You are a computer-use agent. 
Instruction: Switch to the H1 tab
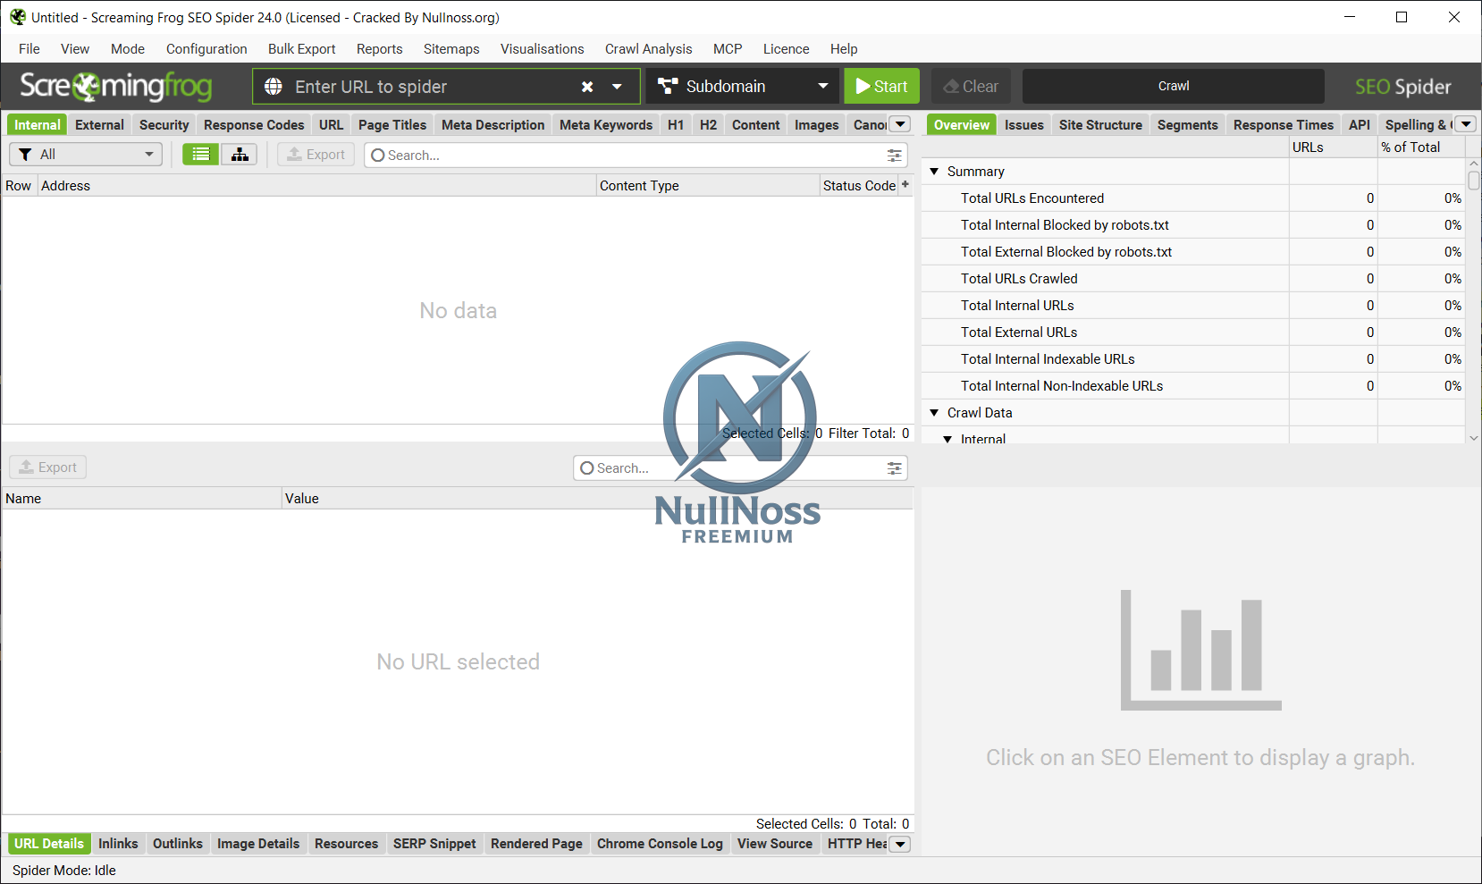tap(676, 125)
